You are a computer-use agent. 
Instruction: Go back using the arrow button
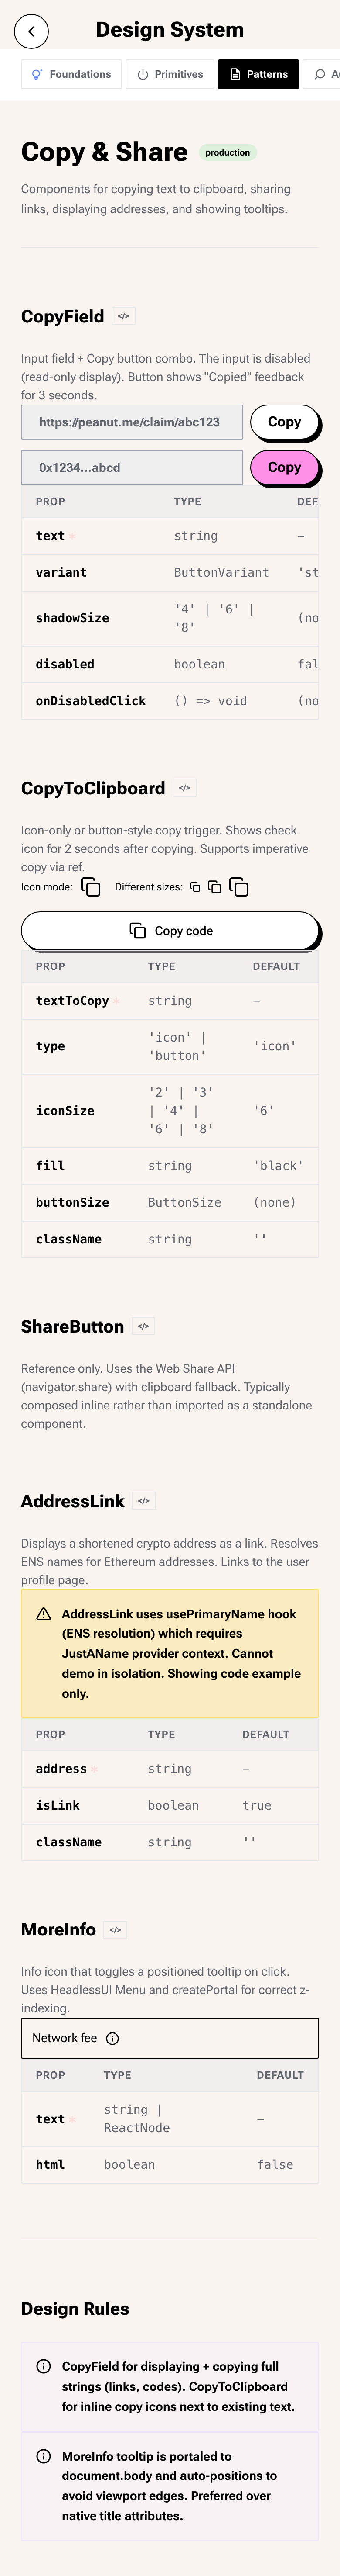[31, 32]
